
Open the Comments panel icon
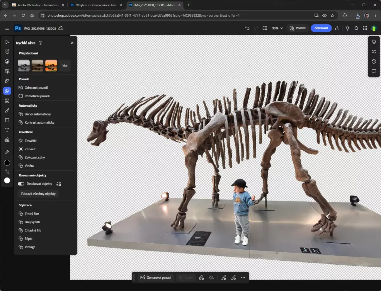point(374,71)
